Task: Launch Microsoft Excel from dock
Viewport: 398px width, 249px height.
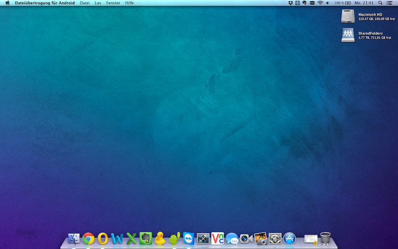Action: [131, 238]
